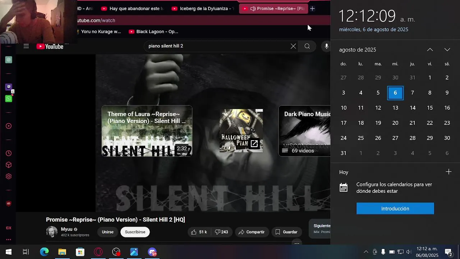This screenshot has width=460, height=259.
Task: Share the video with Compartir
Action: pyautogui.click(x=252, y=232)
